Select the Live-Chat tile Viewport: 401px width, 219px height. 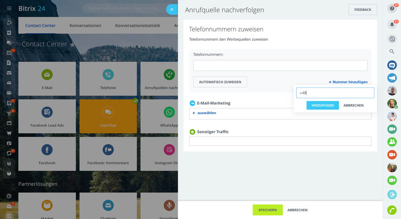[x=108, y=116]
